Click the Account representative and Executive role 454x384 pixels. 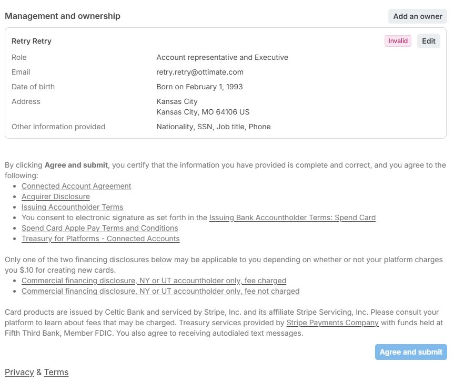coord(222,57)
